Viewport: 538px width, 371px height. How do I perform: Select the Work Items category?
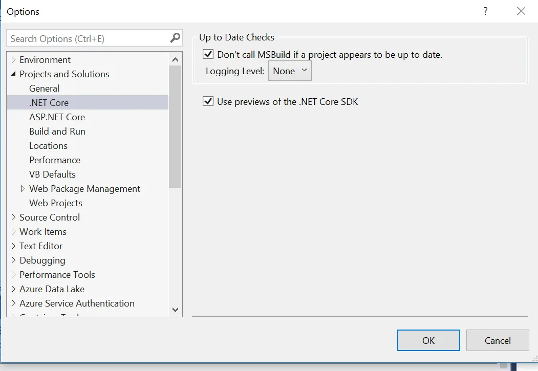pyautogui.click(x=43, y=232)
